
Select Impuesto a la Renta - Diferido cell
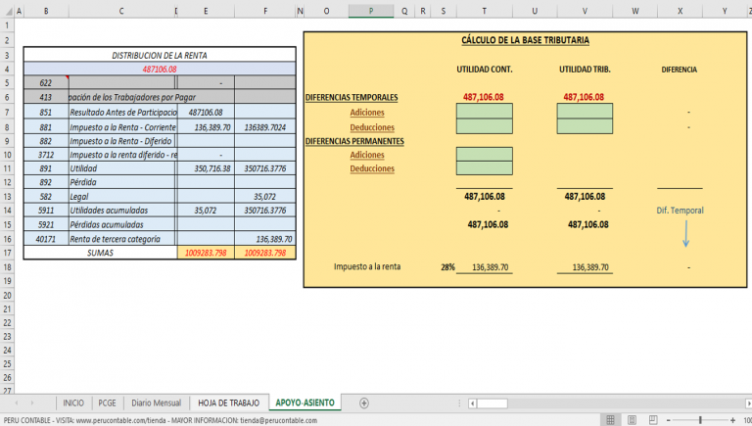[122, 141]
